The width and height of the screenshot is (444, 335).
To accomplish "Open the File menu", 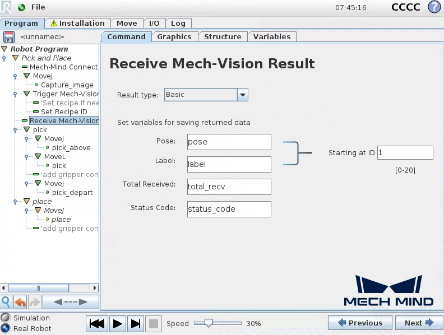I will coord(38,7).
